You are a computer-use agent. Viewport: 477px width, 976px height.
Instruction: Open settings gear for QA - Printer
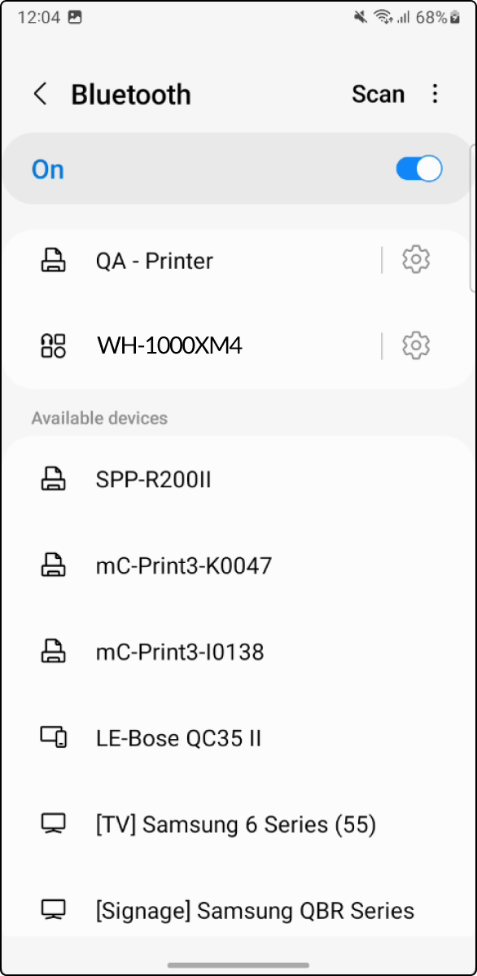point(416,260)
